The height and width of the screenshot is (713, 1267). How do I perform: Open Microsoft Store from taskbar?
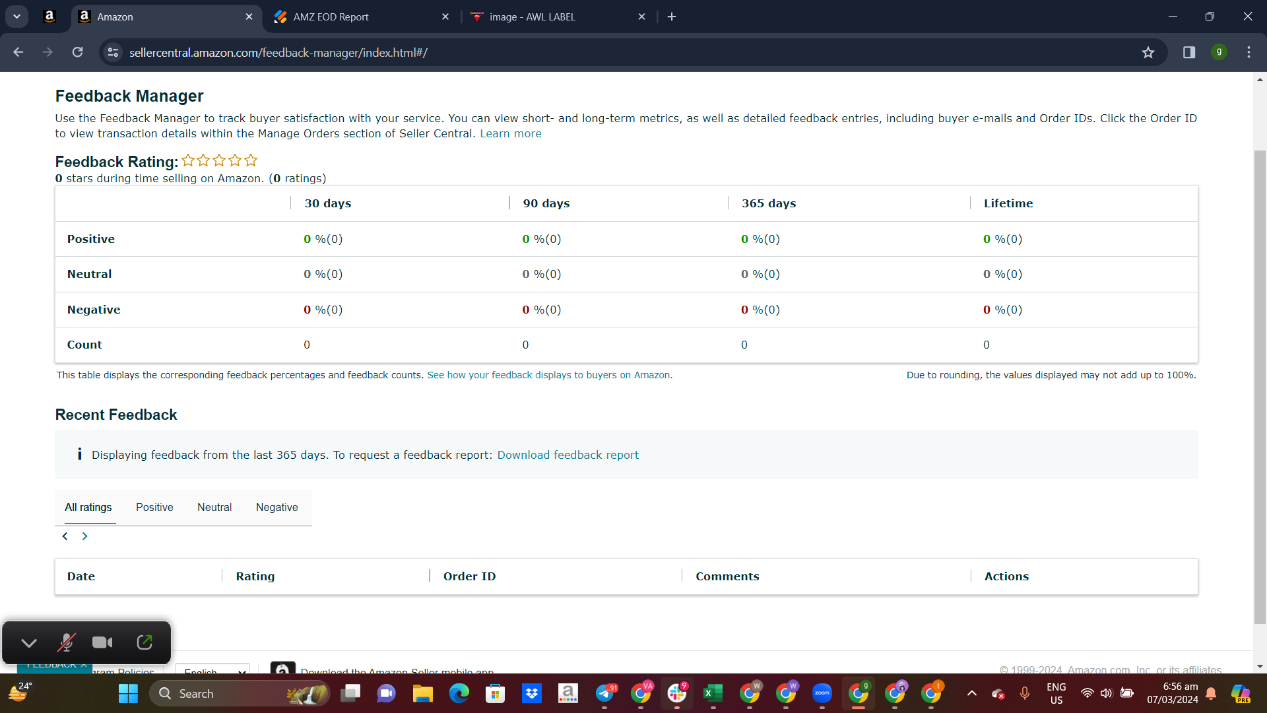tap(495, 693)
